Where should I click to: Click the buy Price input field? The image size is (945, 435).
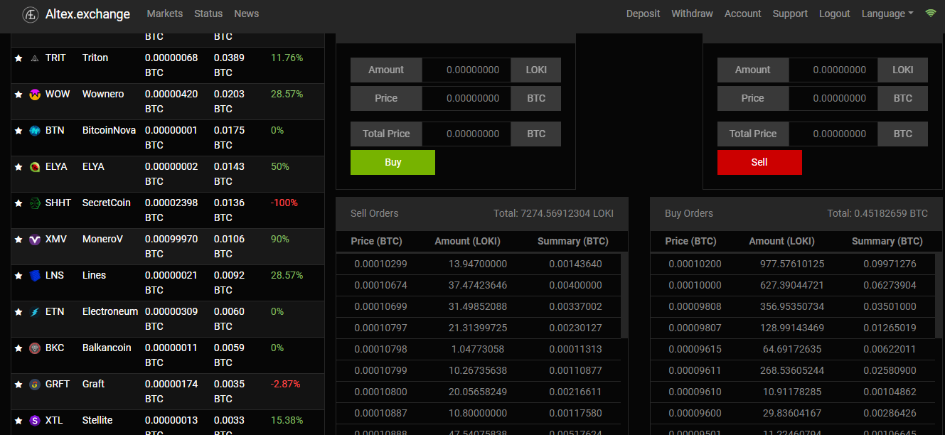click(466, 98)
